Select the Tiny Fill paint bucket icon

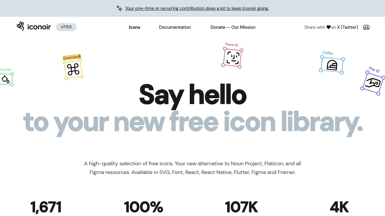[6, 79]
